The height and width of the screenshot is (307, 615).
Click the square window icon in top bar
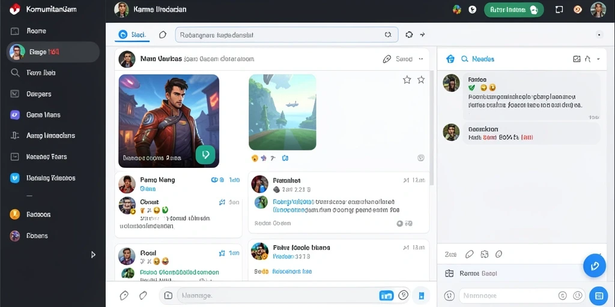[x=559, y=10]
